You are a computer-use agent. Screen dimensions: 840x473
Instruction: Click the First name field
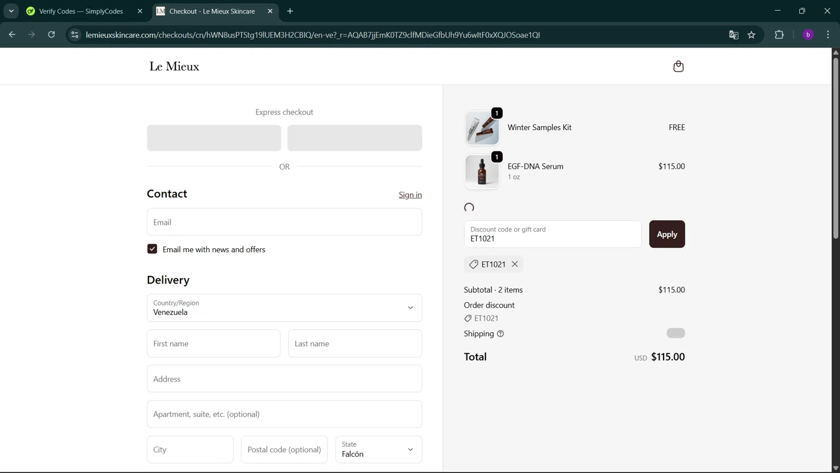pos(213,344)
